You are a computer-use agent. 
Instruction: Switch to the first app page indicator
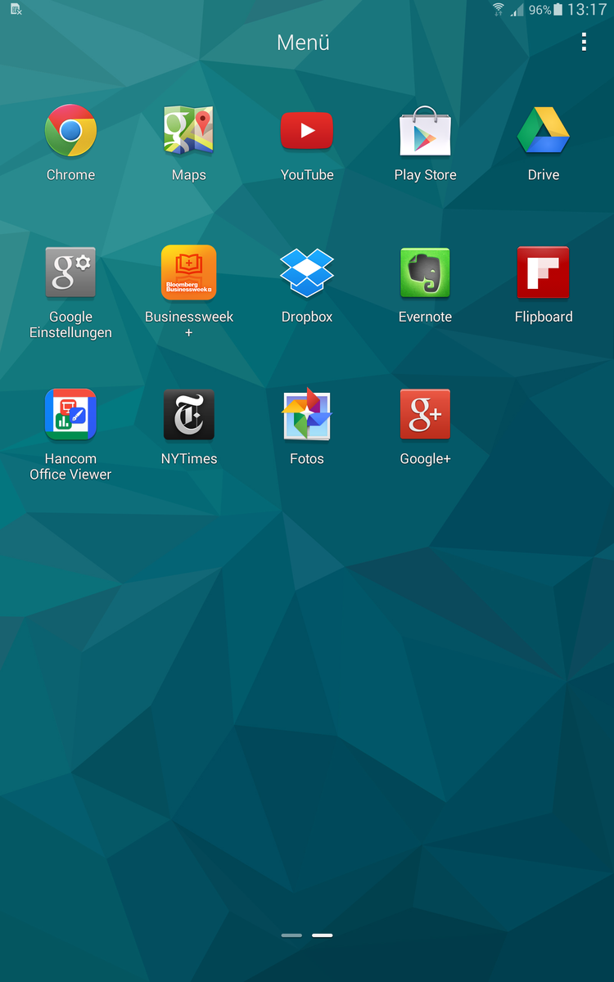pyautogui.click(x=291, y=935)
